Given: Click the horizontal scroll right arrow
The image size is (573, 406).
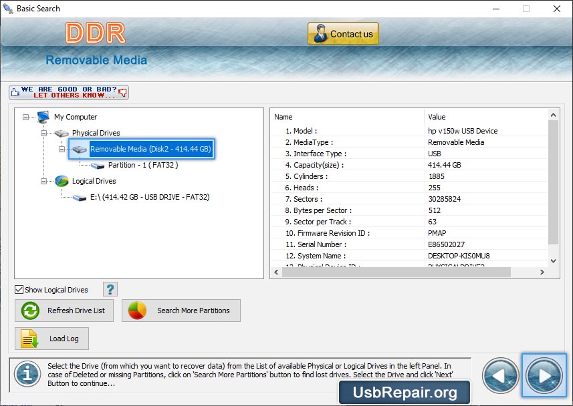Looking at the screenshot, I should coord(542,272).
